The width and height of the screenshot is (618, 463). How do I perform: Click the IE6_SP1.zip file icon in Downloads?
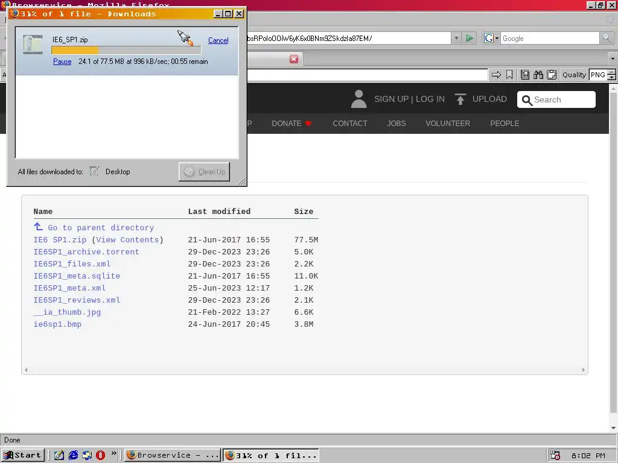[x=33, y=44]
